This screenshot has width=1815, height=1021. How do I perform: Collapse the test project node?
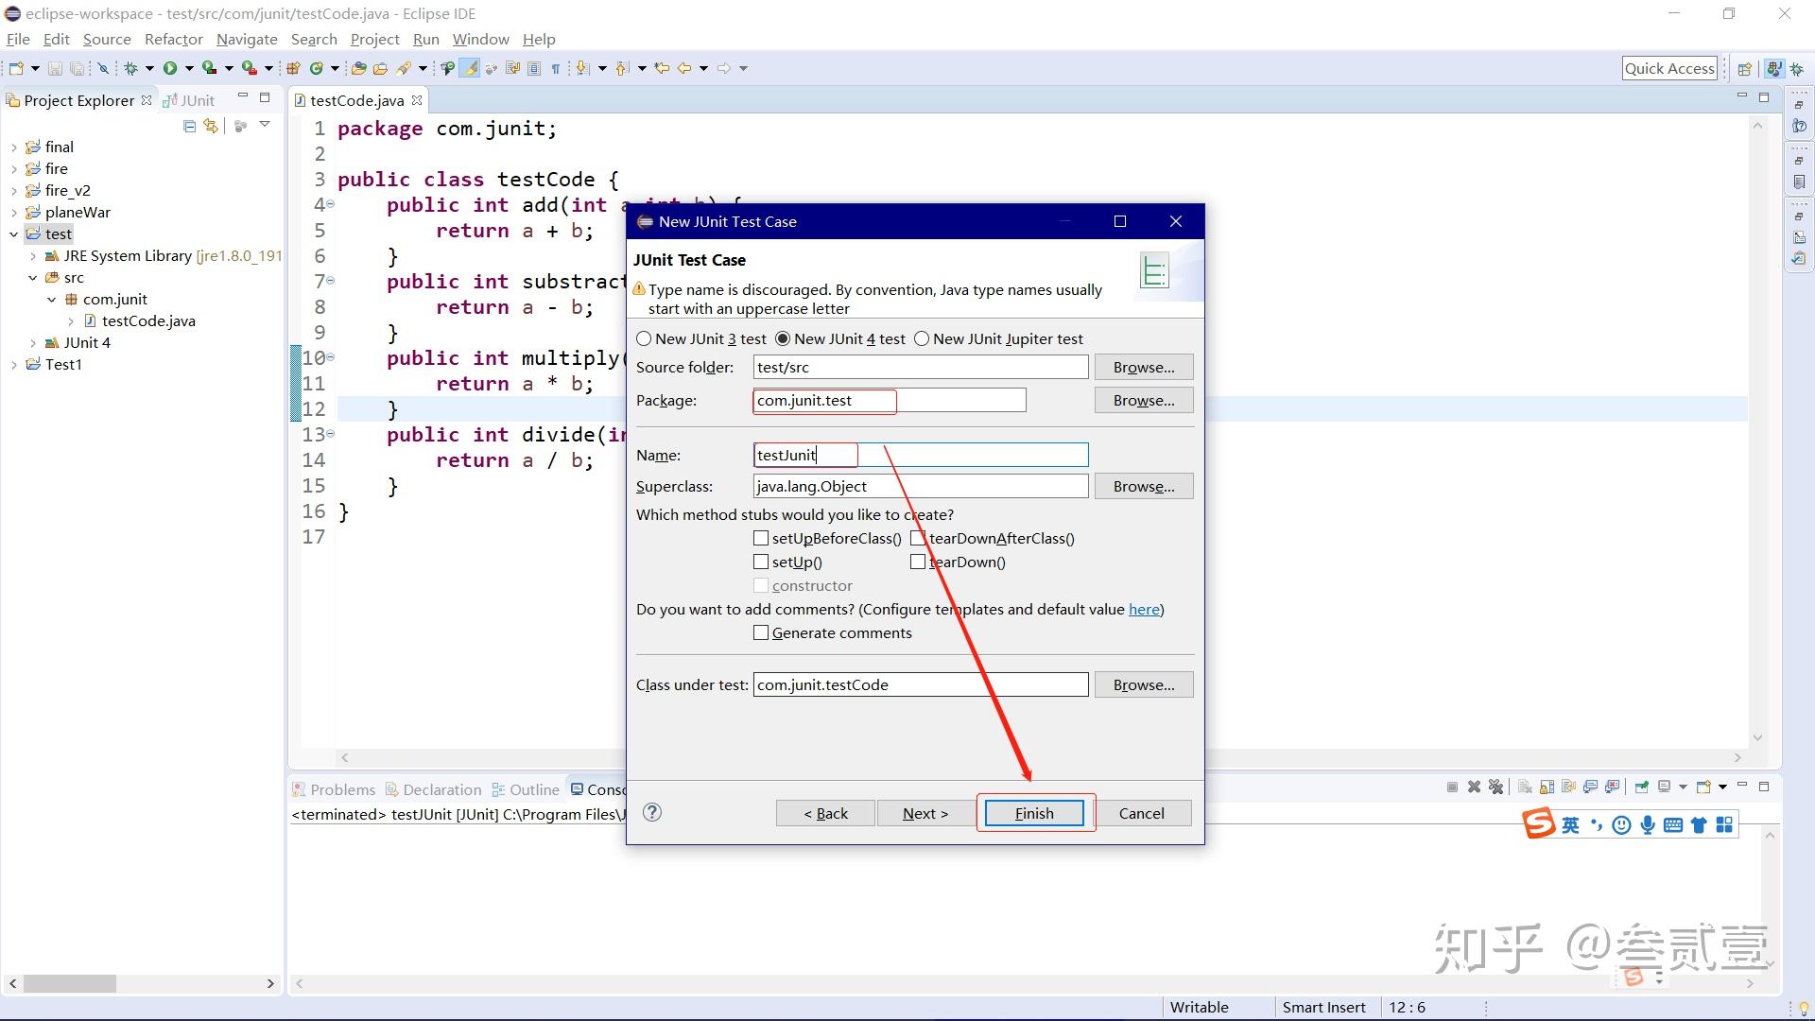coord(13,234)
